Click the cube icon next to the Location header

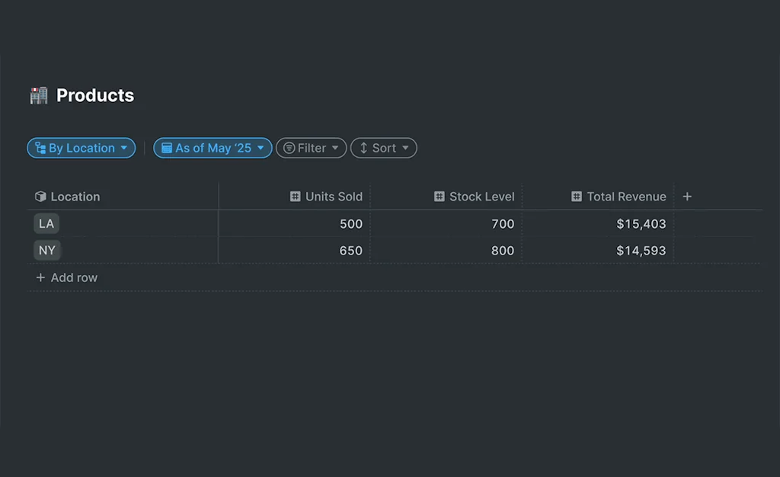[40, 196]
